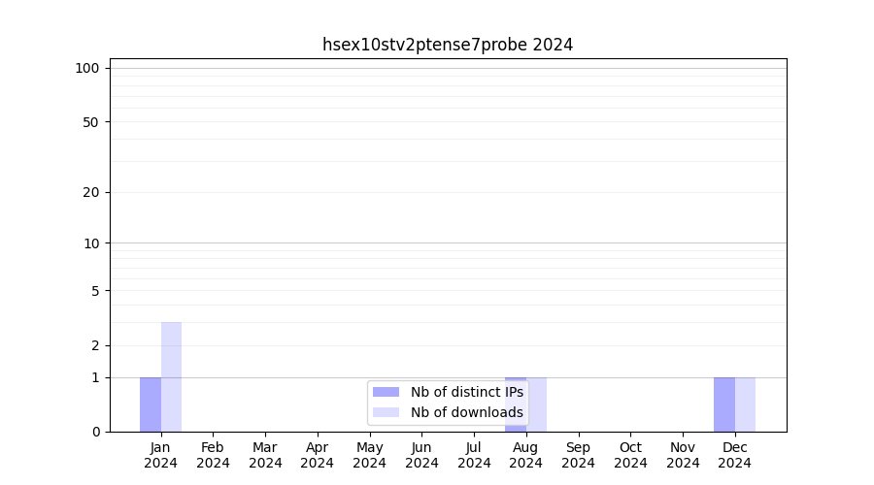
Task: Click the January distinct IPs bar
Action: point(151,404)
